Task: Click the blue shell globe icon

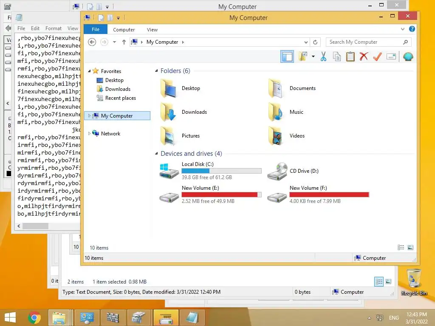Action: click(408, 56)
